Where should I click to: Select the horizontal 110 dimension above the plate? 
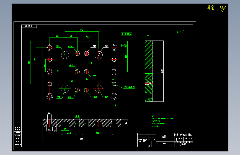pos(82,30)
